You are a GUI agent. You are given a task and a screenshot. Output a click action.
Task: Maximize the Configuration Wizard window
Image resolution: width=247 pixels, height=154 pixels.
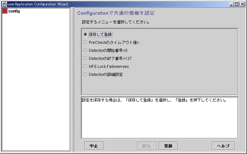point(237,4)
